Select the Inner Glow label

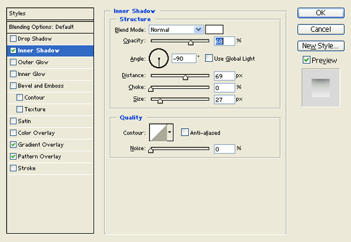(31, 74)
